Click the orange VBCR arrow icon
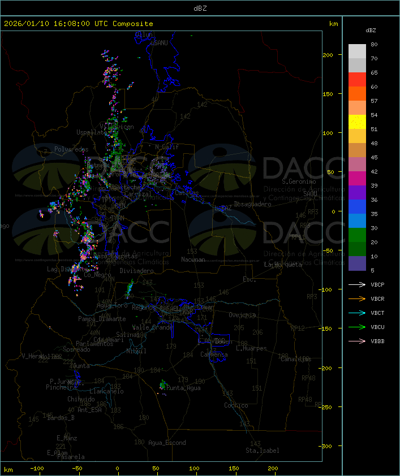Screen dimensions: 400x476 357,298
